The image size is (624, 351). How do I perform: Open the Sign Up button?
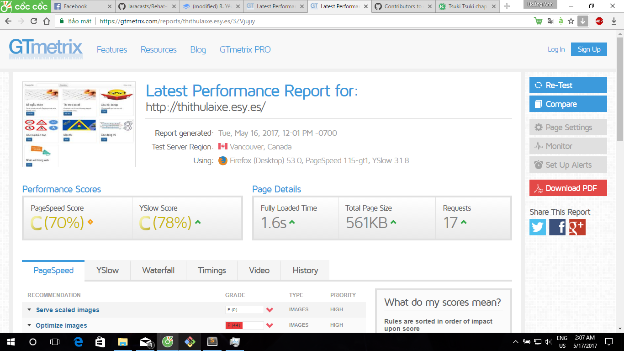tap(589, 49)
